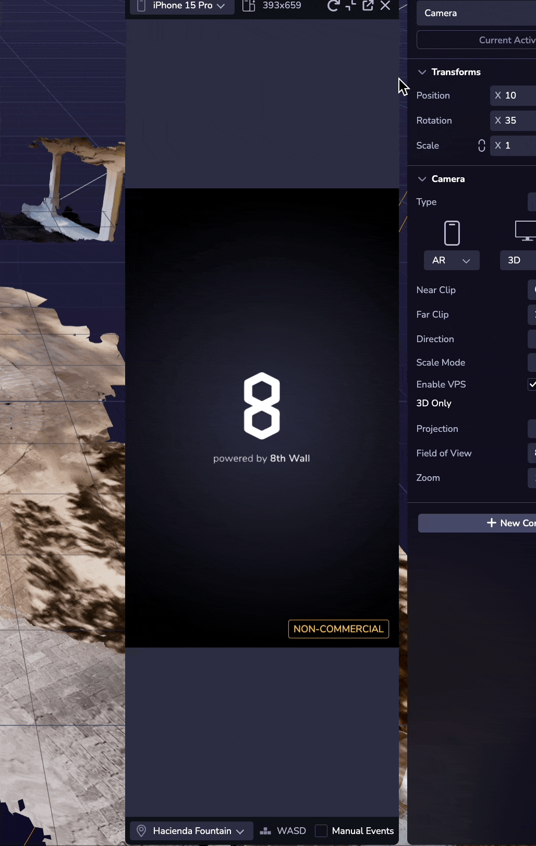Click the Rotation label

(434, 120)
